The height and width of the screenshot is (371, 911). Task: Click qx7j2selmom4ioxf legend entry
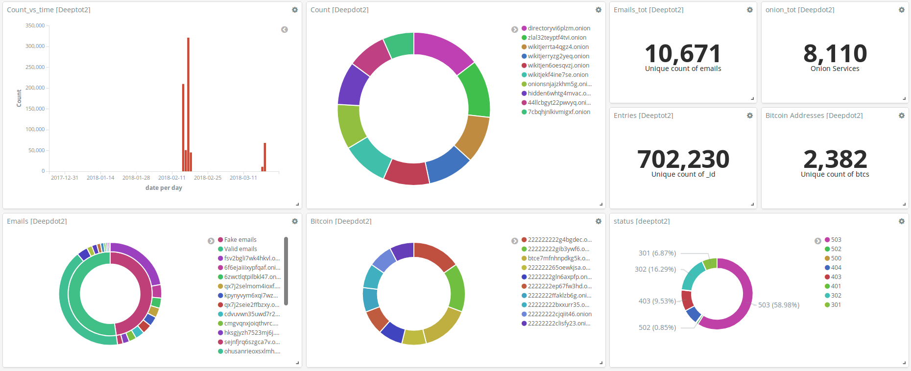[249, 286]
